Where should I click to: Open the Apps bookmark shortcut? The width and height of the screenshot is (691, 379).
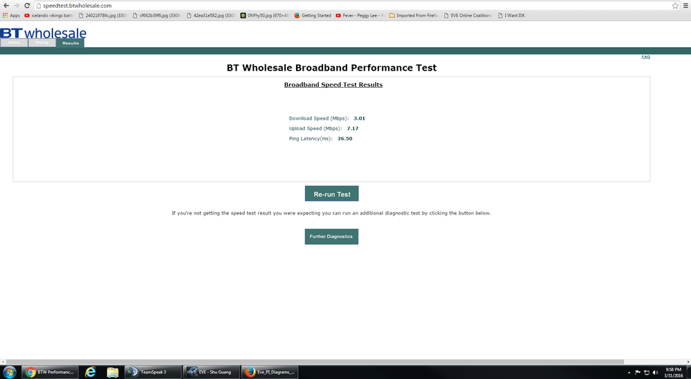(x=12, y=15)
